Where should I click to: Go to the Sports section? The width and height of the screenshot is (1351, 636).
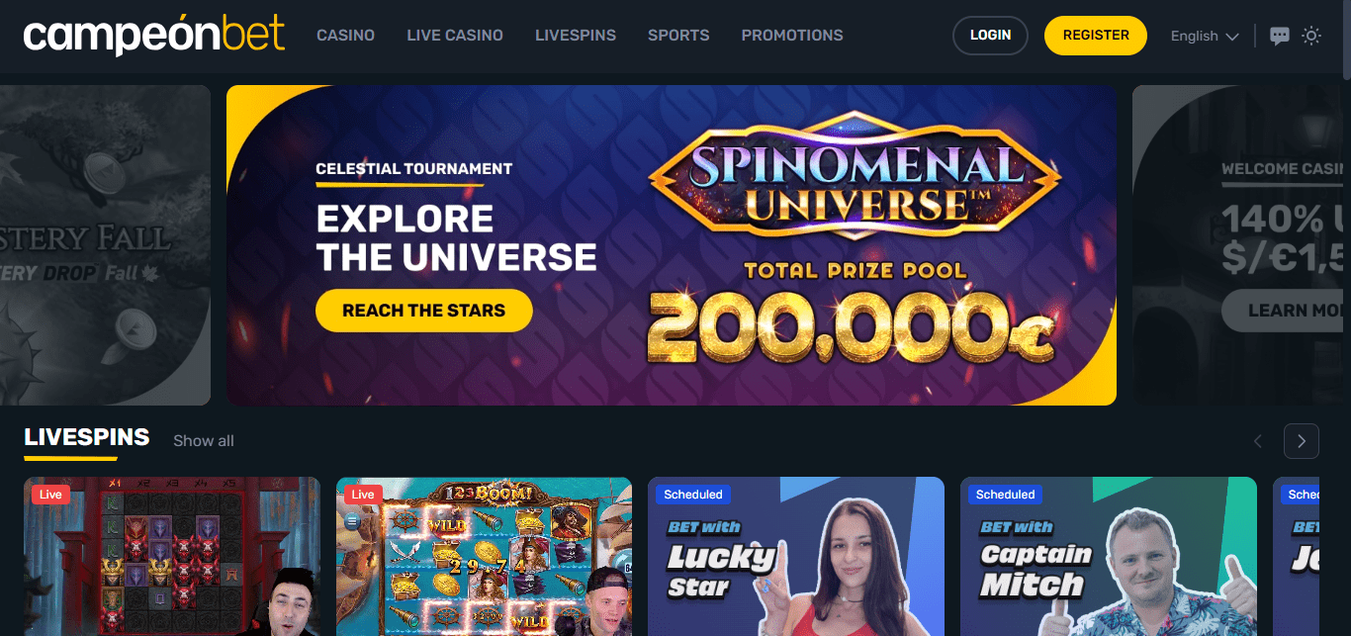coord(678,35)
